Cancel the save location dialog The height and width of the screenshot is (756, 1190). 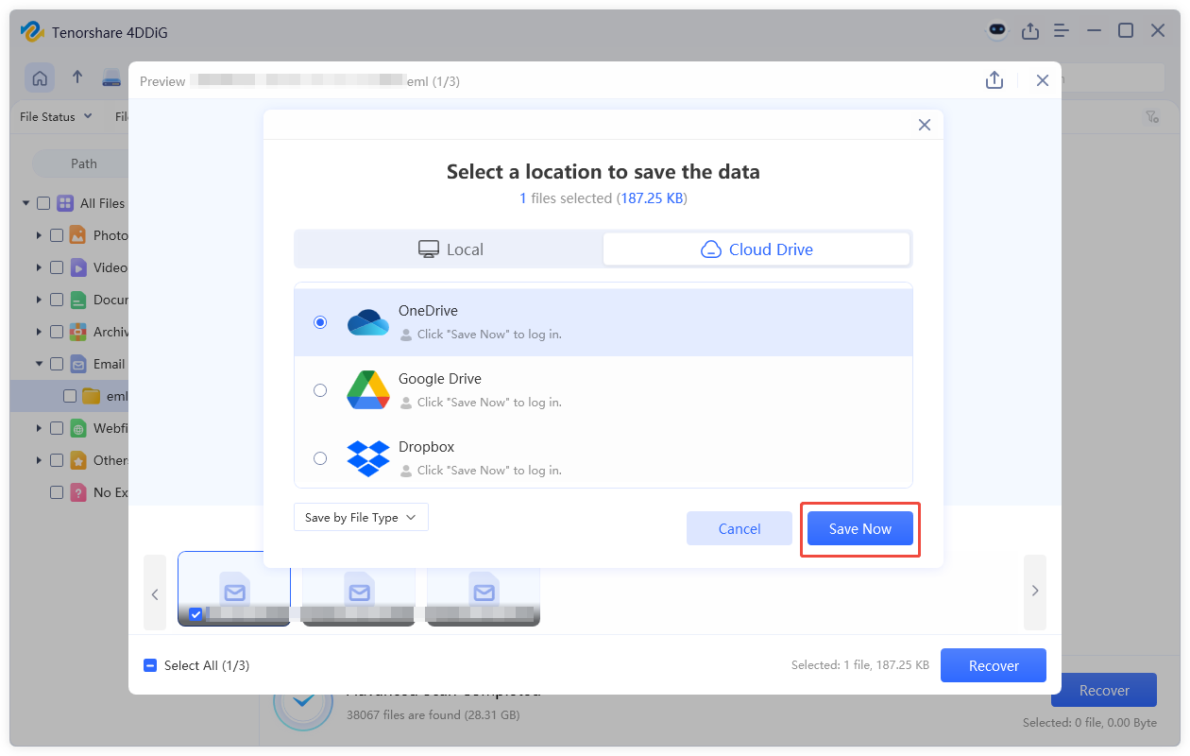[739, 528]
